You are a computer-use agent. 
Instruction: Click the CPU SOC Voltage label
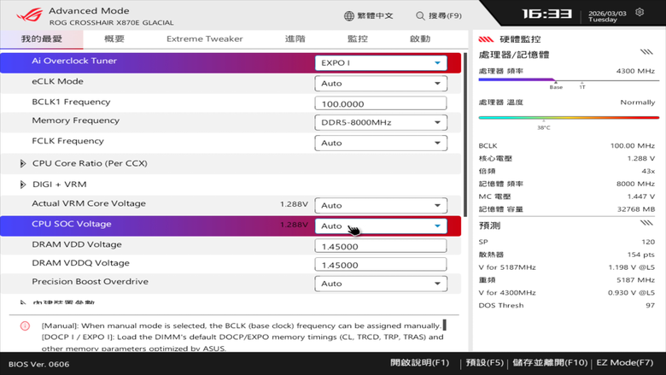coord(72,224)
